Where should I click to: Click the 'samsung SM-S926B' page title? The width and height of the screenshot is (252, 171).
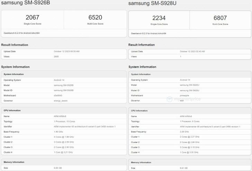tap(26, 2)
